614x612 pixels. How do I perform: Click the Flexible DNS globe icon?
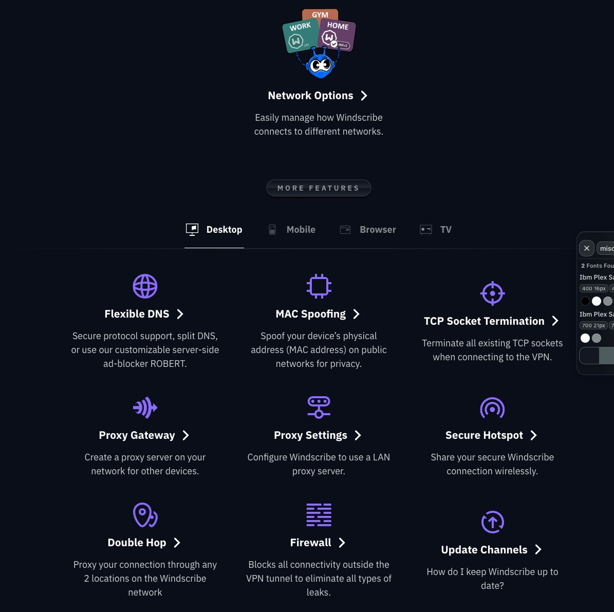(x=145, y=286)
